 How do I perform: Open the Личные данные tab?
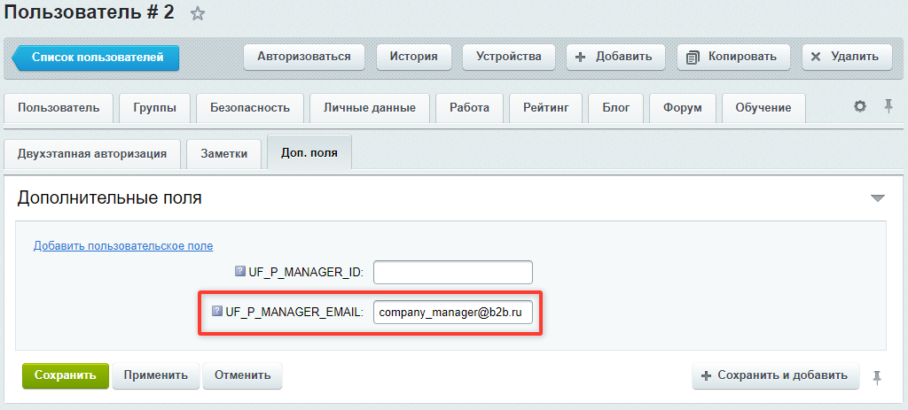tap(370, 108)
